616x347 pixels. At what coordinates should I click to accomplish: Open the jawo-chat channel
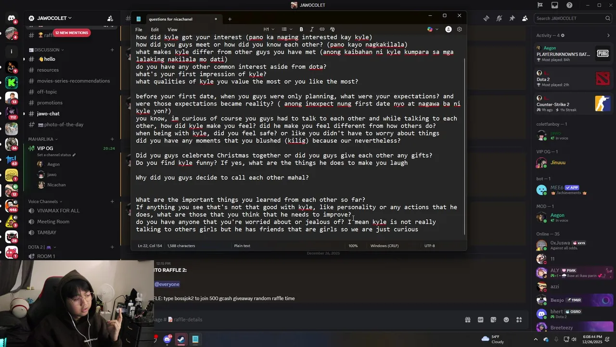[71, 114]
